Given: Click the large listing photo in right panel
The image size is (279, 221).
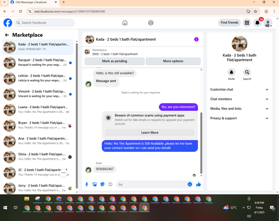Looking at the screenshot, I should click(x=239, y=44).
